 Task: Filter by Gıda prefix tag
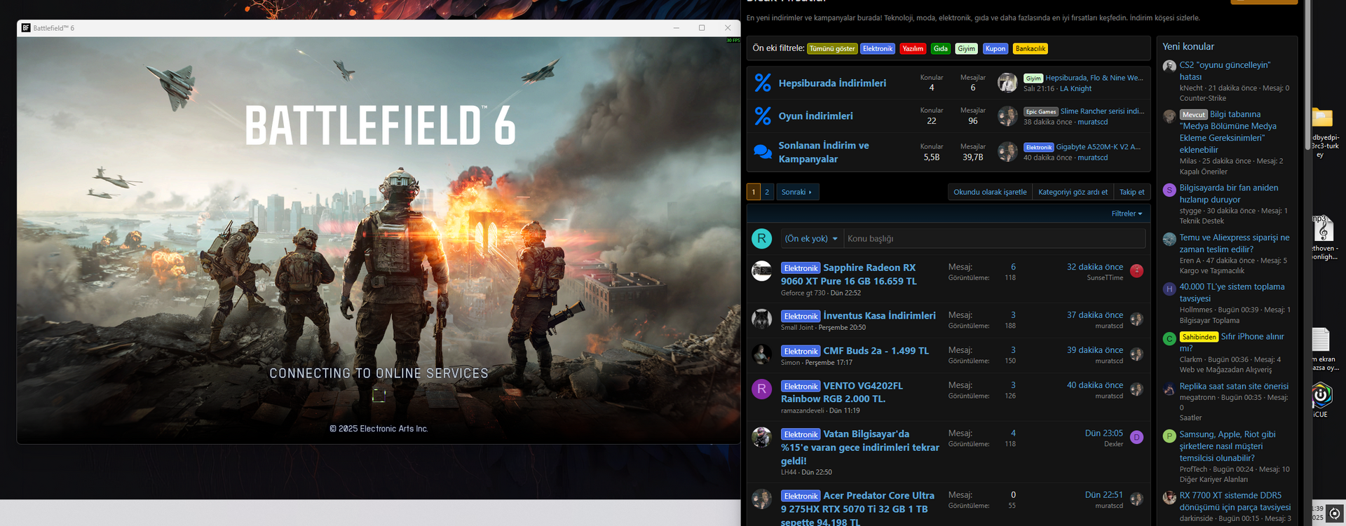[x=941, y=49]
